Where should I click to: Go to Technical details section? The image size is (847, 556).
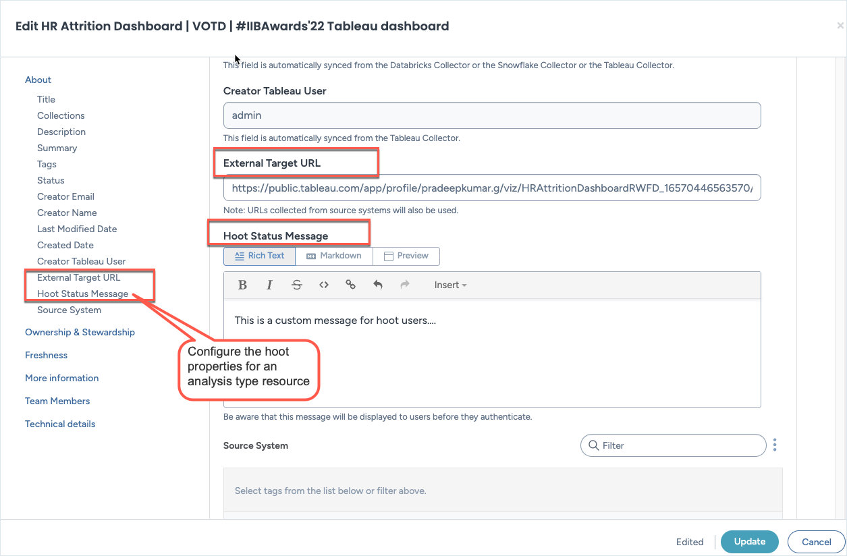click(60, 424)
